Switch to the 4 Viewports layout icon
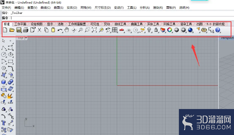The width and height of the screenshot is (234, 135). (x=115, y=30)
